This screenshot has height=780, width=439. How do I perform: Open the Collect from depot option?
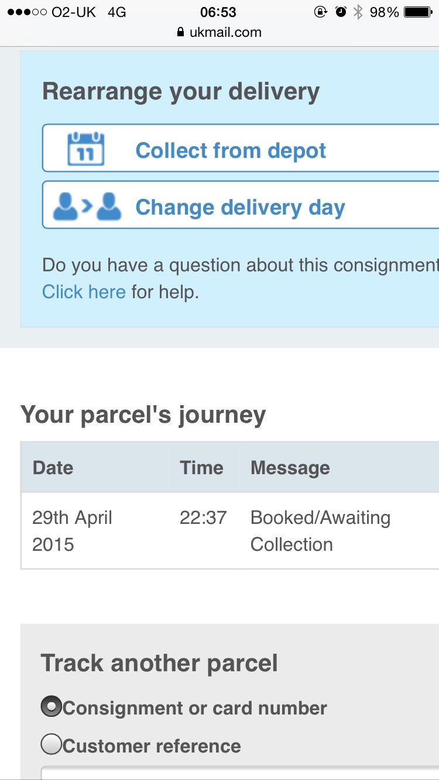[241, 148]
